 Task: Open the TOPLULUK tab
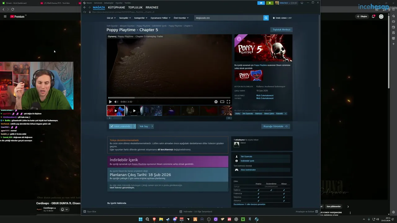pyautogui.click(x=135, y=7)
